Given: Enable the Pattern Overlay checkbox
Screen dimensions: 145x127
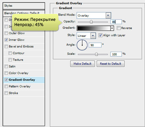Looking at the screenshot, I should 6,86.
